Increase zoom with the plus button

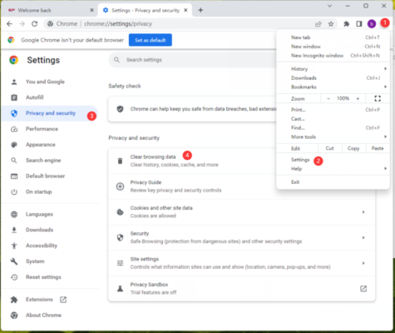[358, 98]
